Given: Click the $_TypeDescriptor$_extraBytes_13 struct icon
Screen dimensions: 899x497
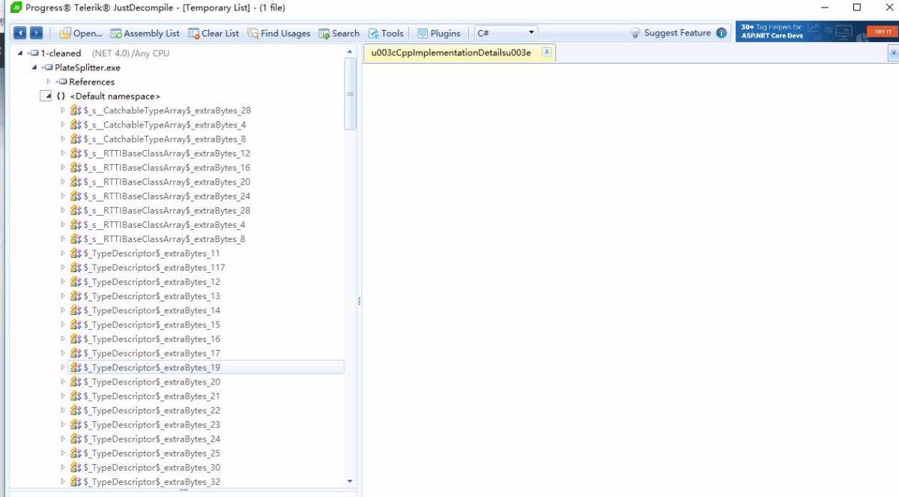Looking at the screenshot, I should (76, 296).
